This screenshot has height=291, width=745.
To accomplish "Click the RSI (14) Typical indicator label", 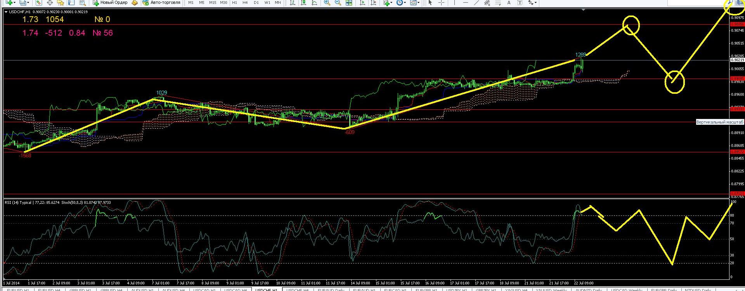I will click(x=18, y=202).
